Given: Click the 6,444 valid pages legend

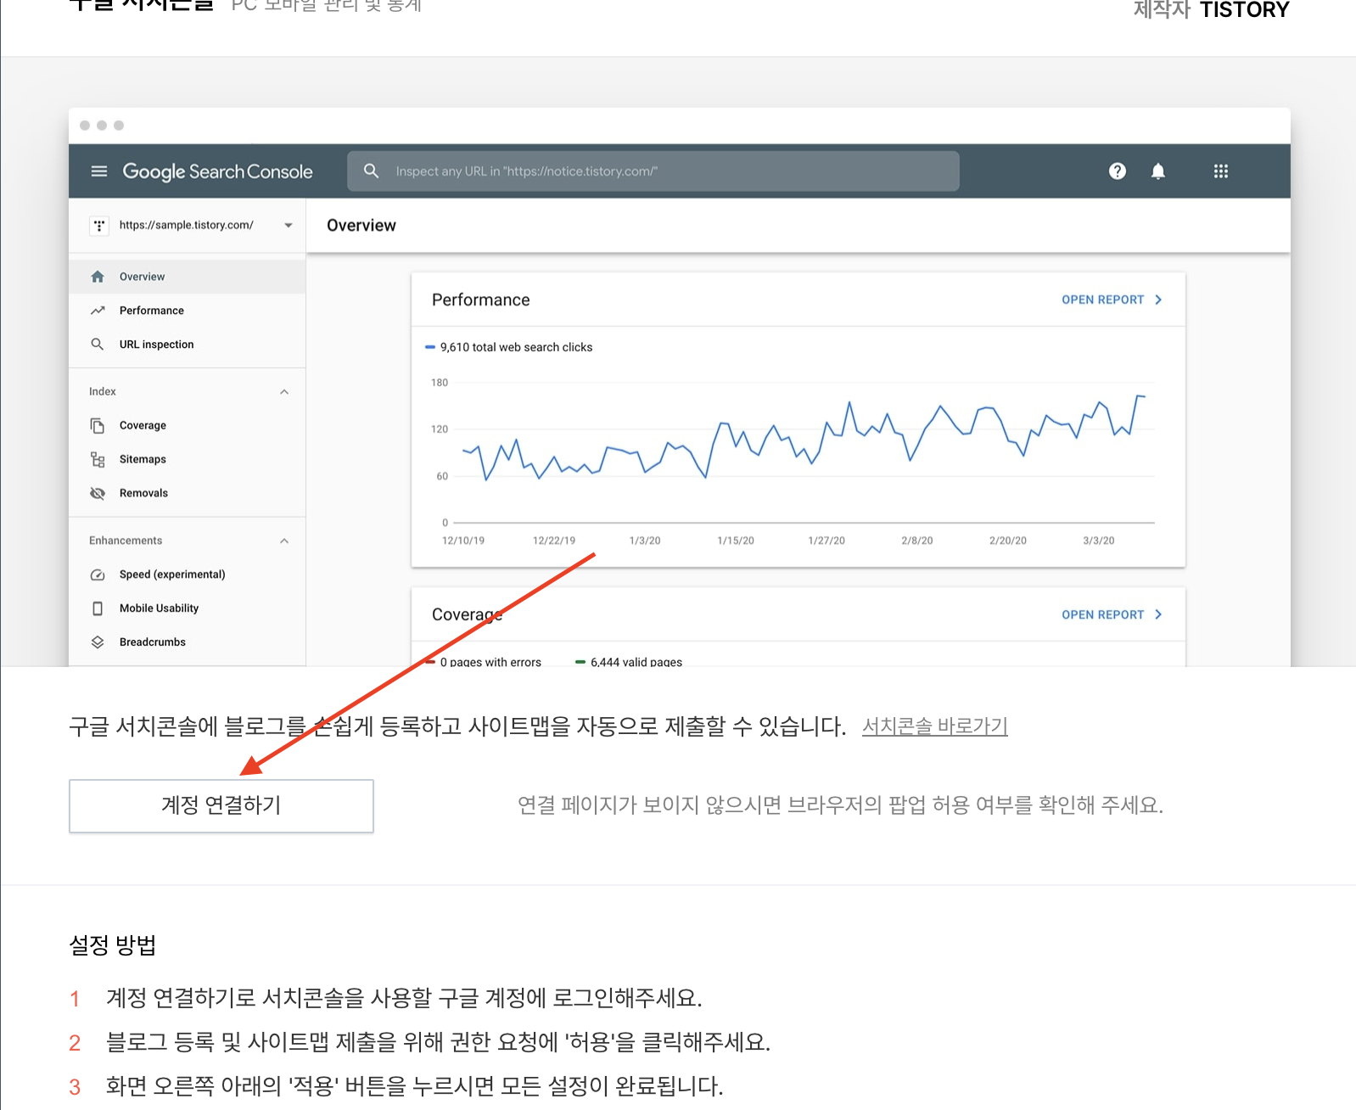Looking at the screenshot, I should (629, 661).
